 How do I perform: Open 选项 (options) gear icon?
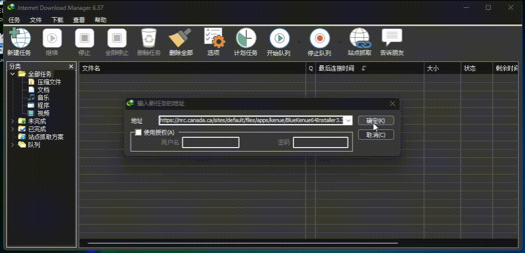point(214,38)
